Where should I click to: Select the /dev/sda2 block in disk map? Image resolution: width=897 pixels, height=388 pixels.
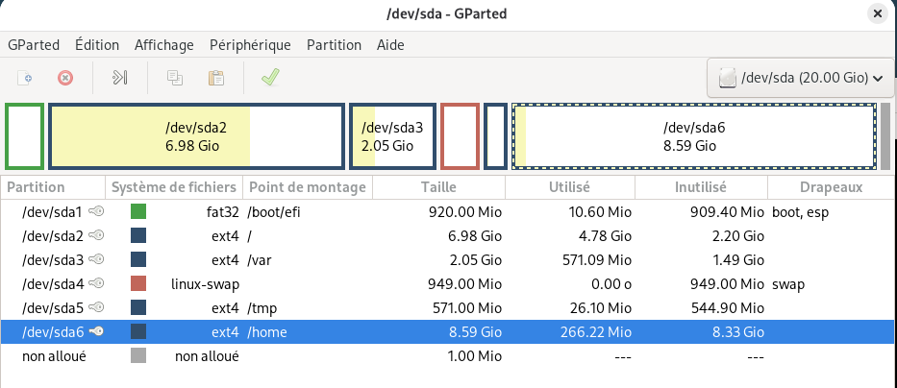[196, 136]
